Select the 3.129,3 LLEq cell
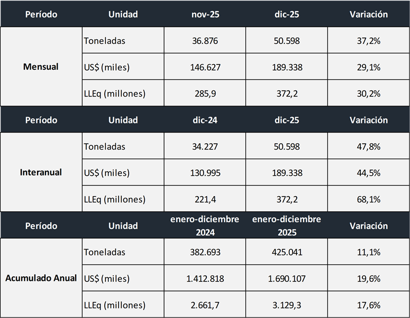This screenshot has height=318, width=410. point(286,305)
